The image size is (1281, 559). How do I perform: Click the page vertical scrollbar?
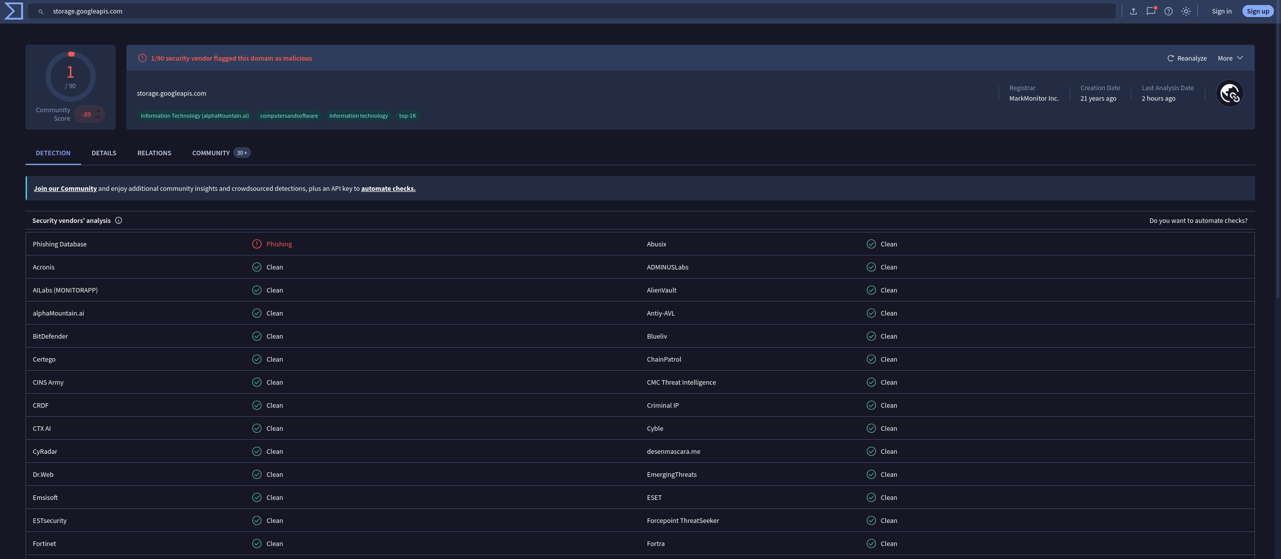coord(1278,150)
